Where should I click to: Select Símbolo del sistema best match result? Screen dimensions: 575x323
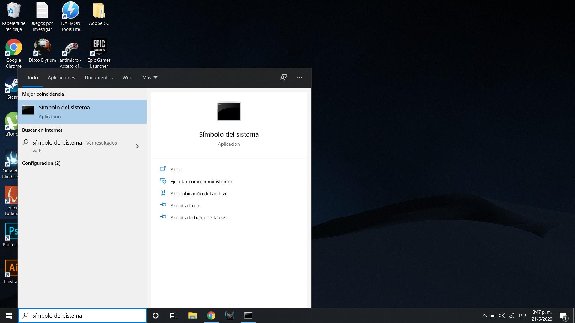[x=82, y=112]
